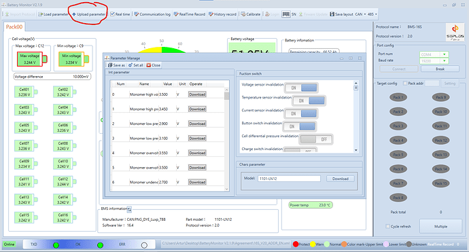This screenshot has height=252, width=469.
Task: Toggle Cell differential pressure invalidation switch
Action: point(316,139)
